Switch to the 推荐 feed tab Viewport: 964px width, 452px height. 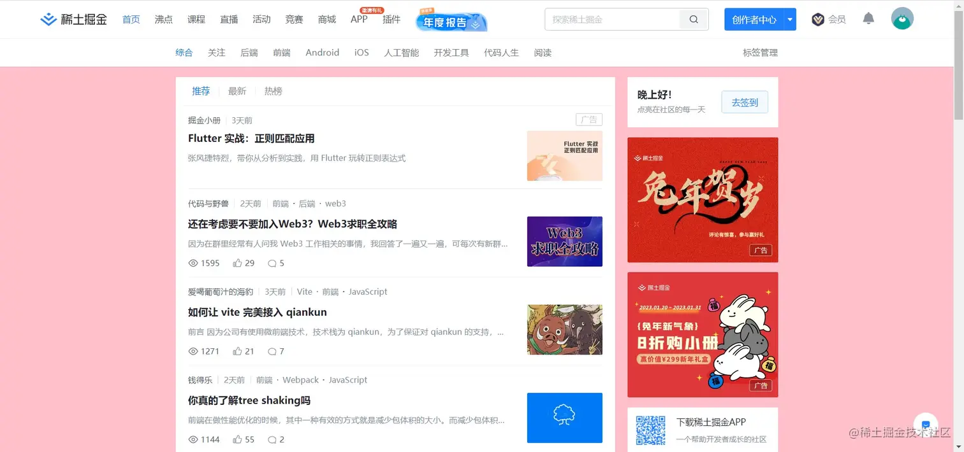point(201,91)
